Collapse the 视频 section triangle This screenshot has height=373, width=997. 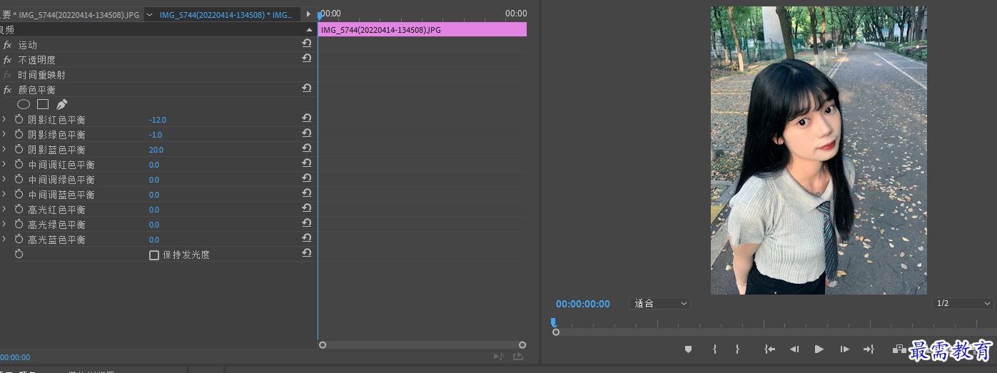(x=309, y=30)
